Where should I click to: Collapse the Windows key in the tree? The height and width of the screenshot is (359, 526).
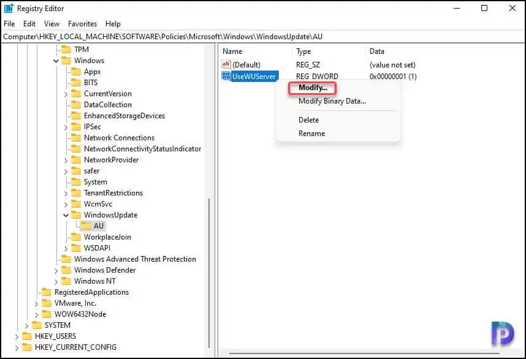[x=56, y=61]
